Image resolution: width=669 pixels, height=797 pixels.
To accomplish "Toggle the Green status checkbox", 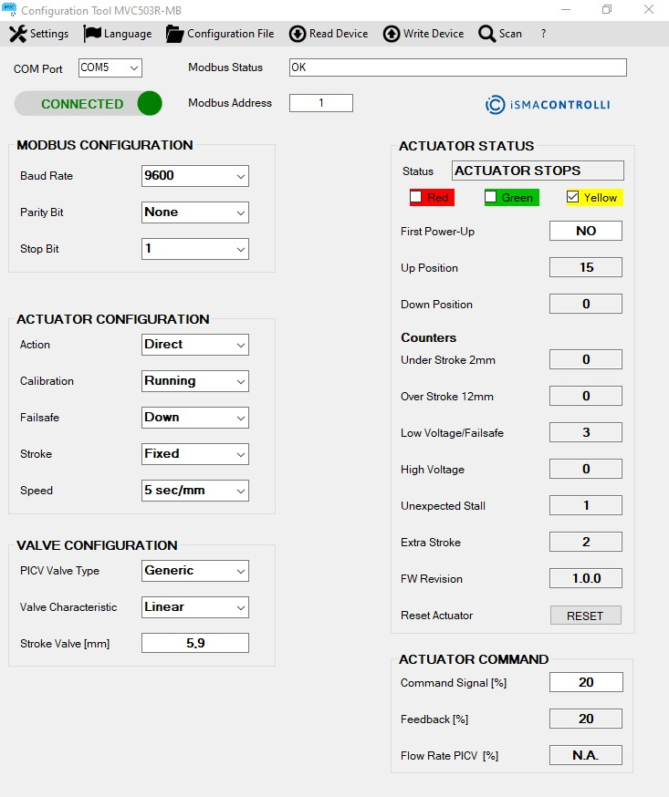I will [491, 197].
